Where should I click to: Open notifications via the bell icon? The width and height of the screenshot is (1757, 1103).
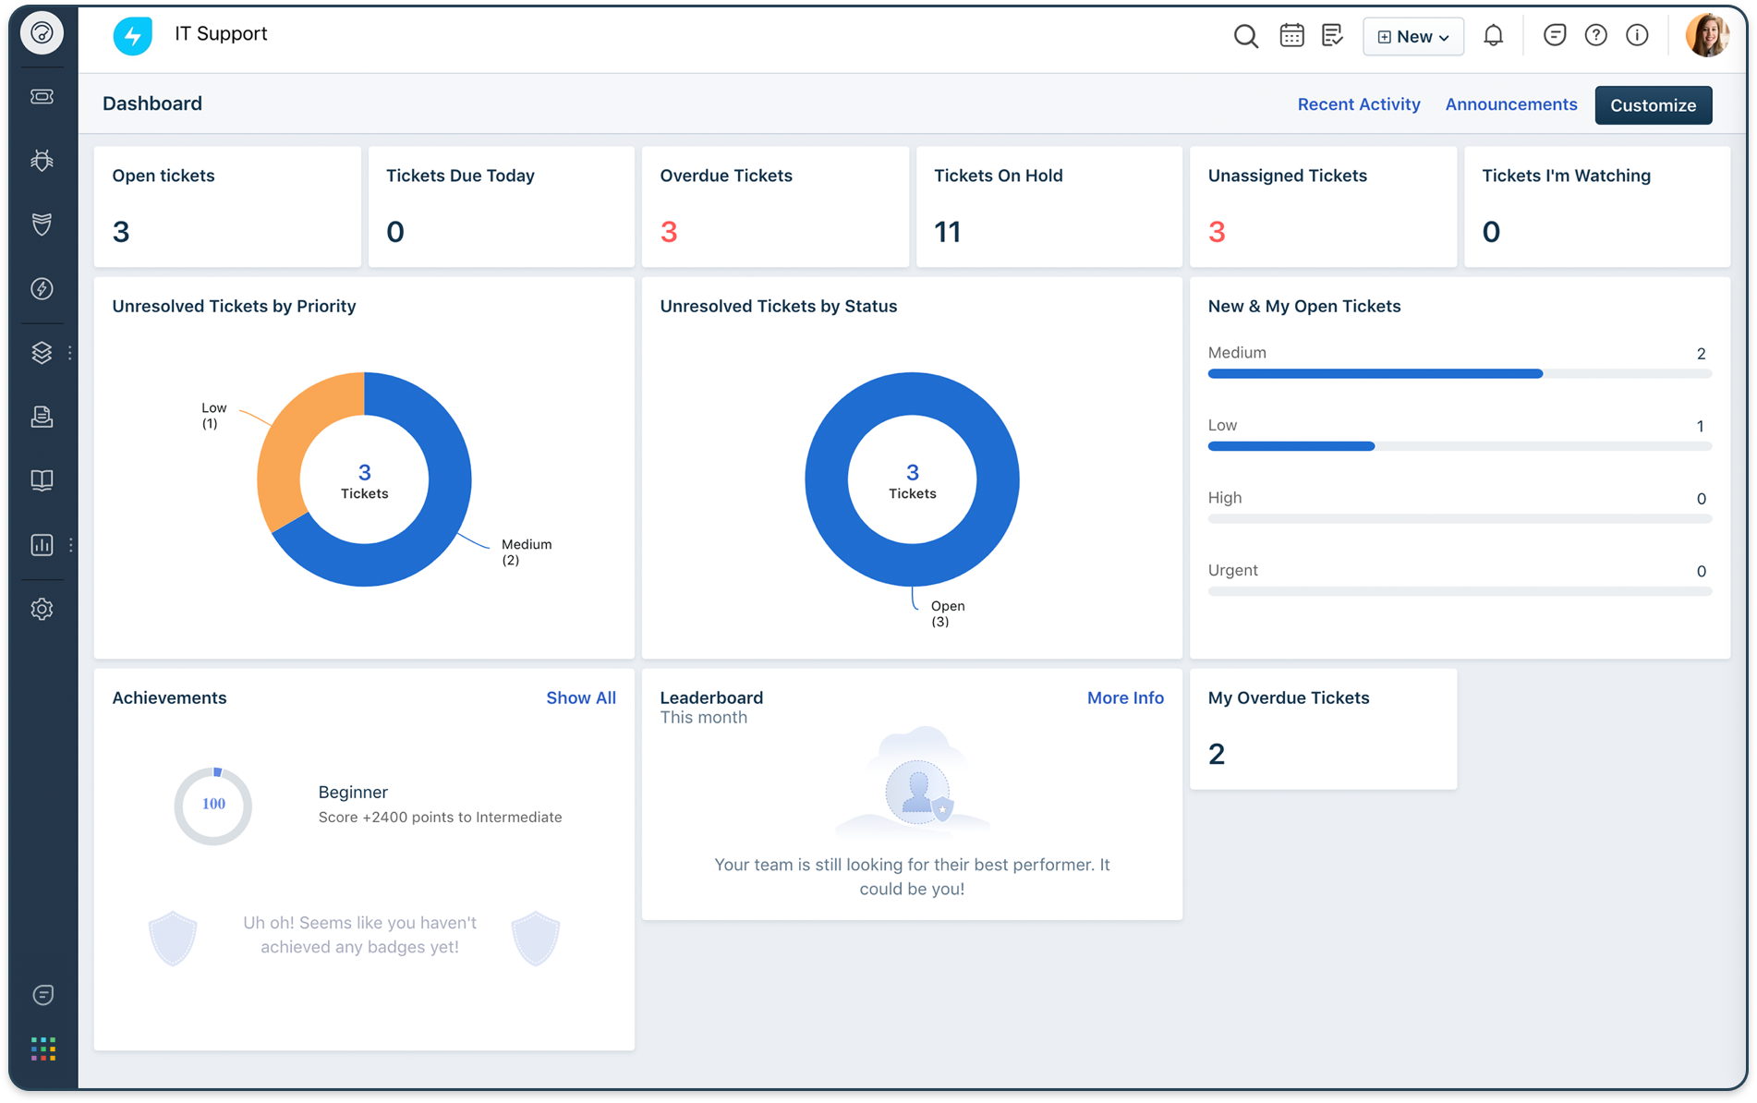(1494, 35)
